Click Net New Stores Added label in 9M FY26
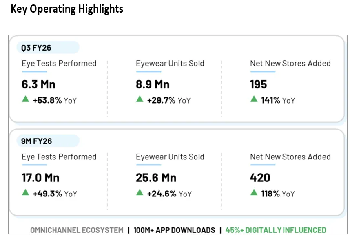350x236 pixels. click(290, 157)
